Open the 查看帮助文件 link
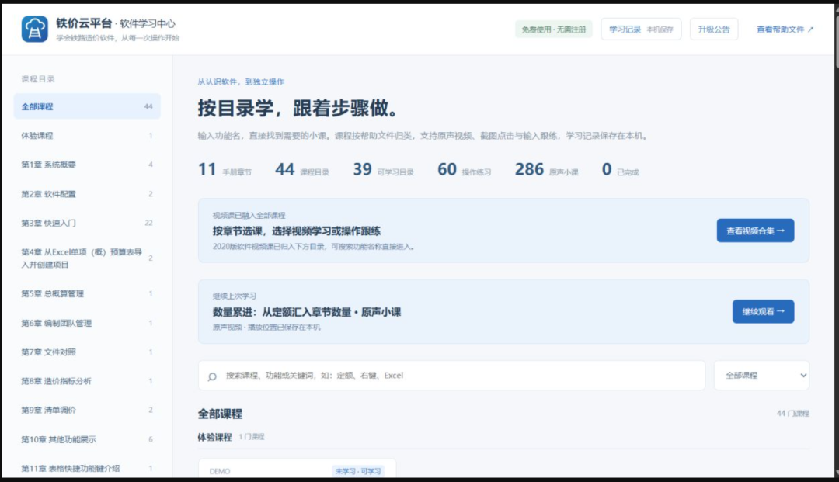 pyautogui.click(x=785, y=29)
